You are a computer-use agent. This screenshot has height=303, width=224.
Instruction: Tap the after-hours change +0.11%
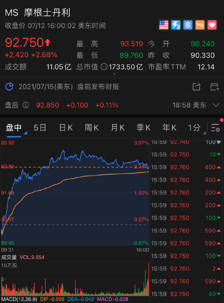107,105
